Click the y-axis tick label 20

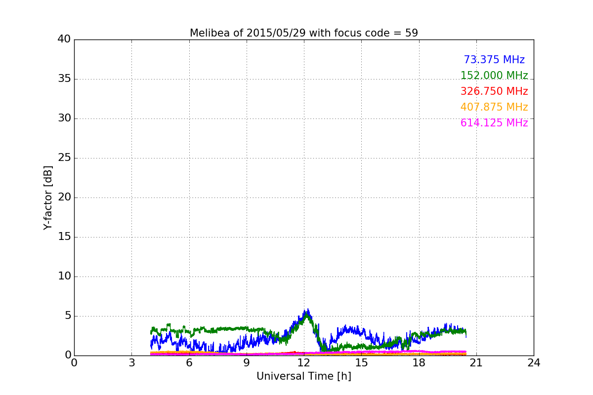pyautogui.click(x=64, y=197)
